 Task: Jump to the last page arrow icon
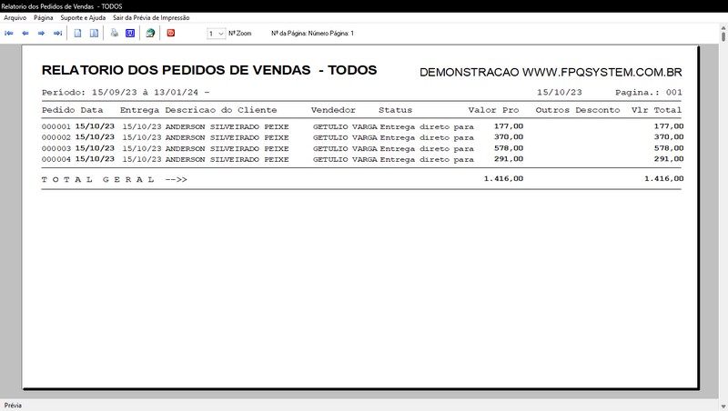pyautogui.click(x=57, y=33)
